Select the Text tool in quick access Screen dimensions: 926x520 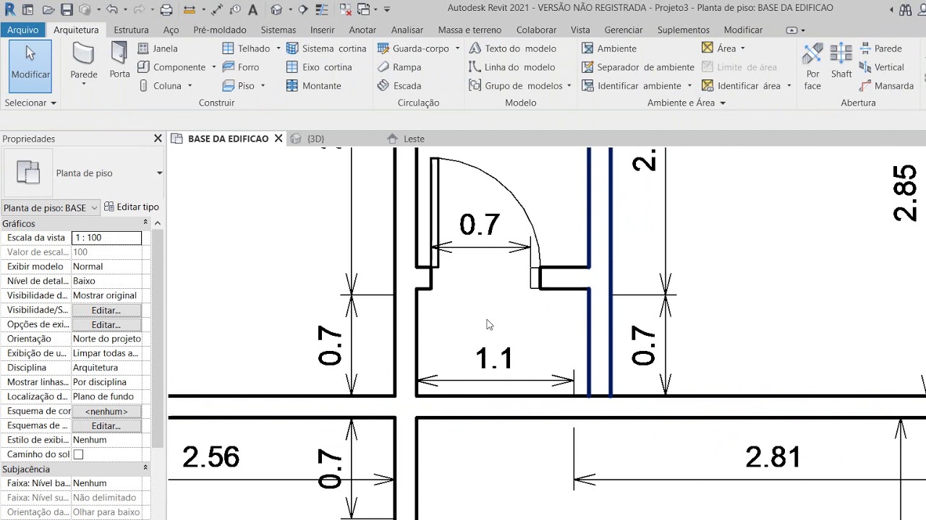[x=252, y=10]
